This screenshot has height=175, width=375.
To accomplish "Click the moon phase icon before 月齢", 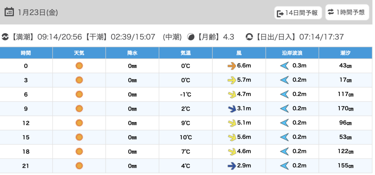I will point(191,37).
